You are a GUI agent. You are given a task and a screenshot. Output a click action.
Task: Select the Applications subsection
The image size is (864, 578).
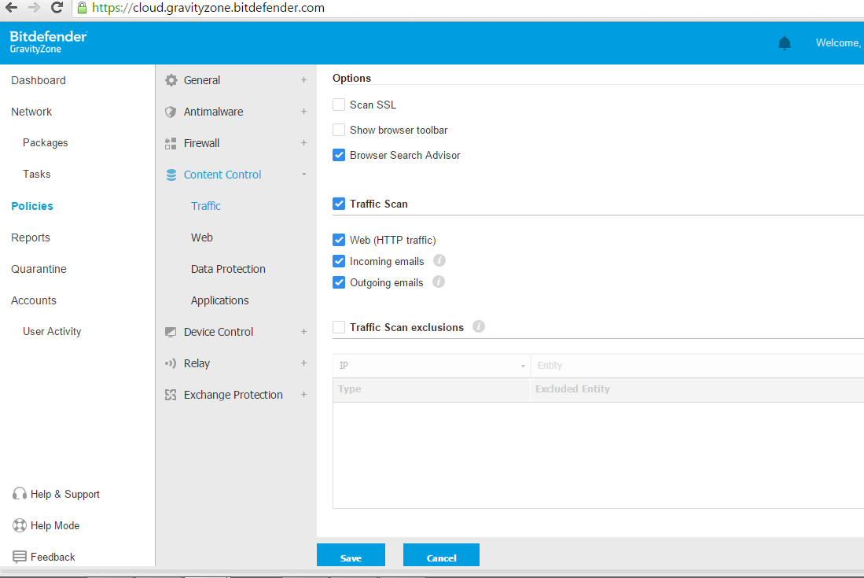pos(219,300)
